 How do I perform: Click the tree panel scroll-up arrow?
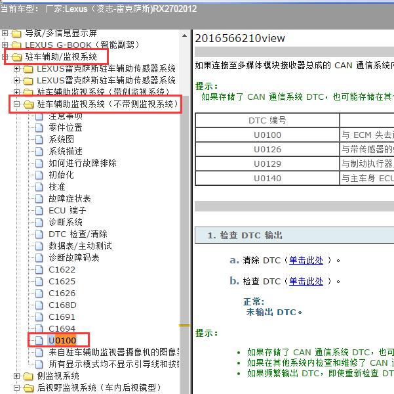[x=185, y=35]
